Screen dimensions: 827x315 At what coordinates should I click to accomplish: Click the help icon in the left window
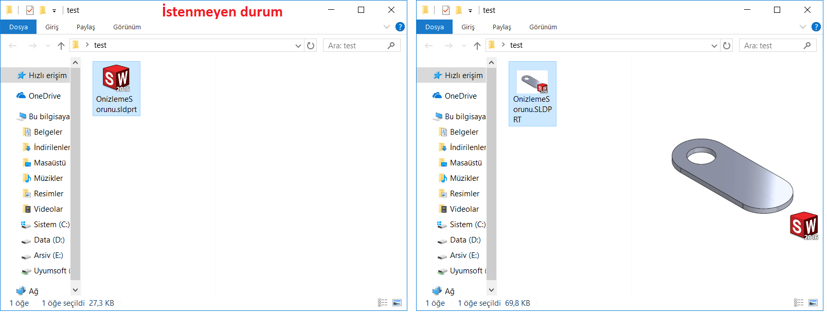point(400,27)
